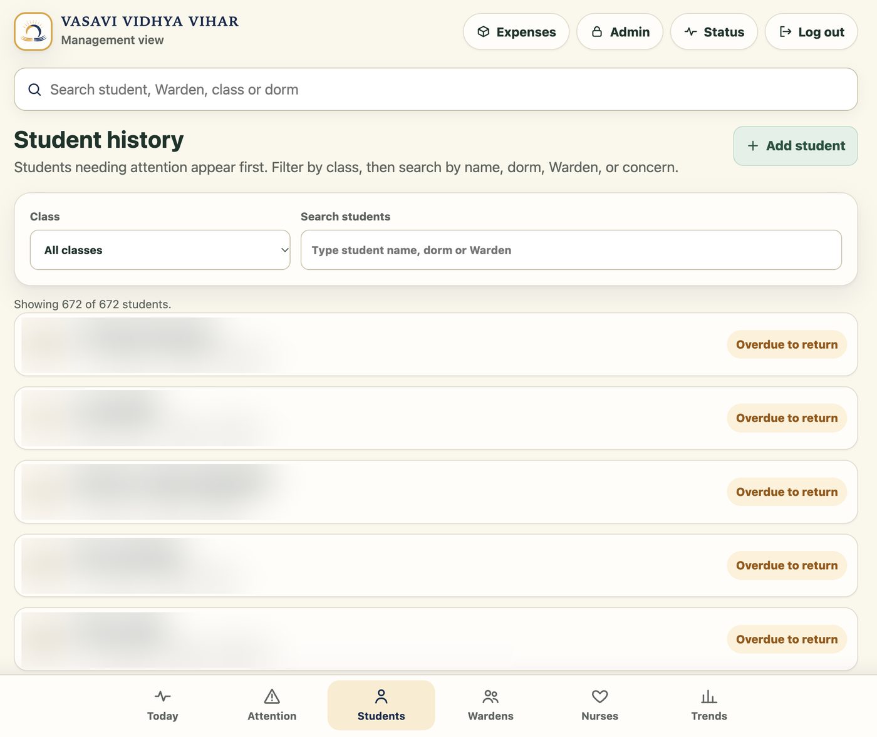
Task: Open the Admin section
Action: click(620, 31)
